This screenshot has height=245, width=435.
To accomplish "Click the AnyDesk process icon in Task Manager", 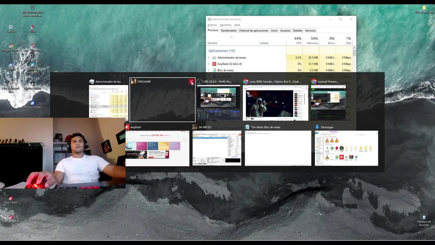I will 214,64.
